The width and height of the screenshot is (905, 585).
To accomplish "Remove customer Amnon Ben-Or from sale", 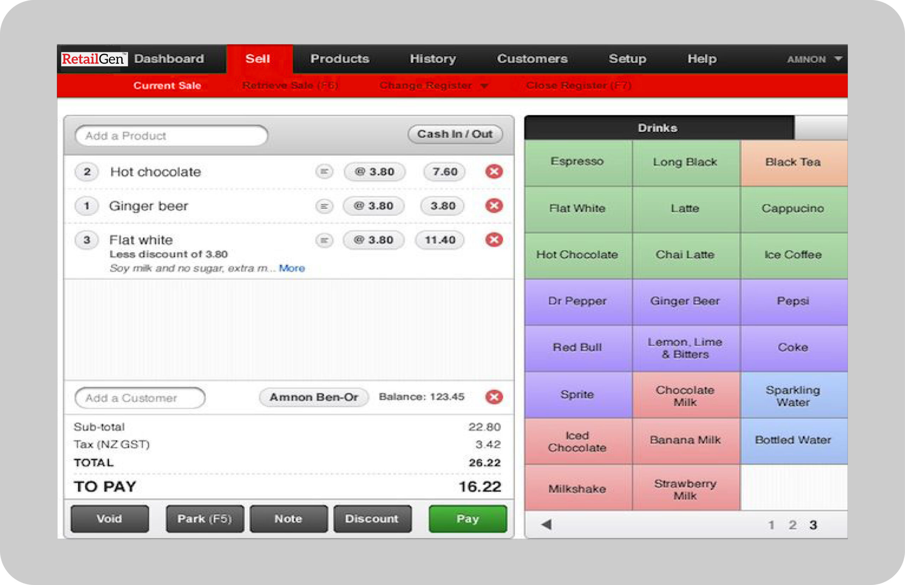I will click(494, 397).
